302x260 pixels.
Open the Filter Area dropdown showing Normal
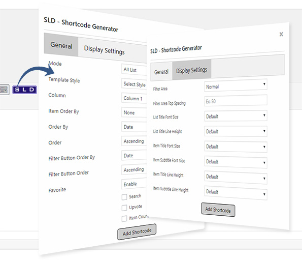pos(236,85)
